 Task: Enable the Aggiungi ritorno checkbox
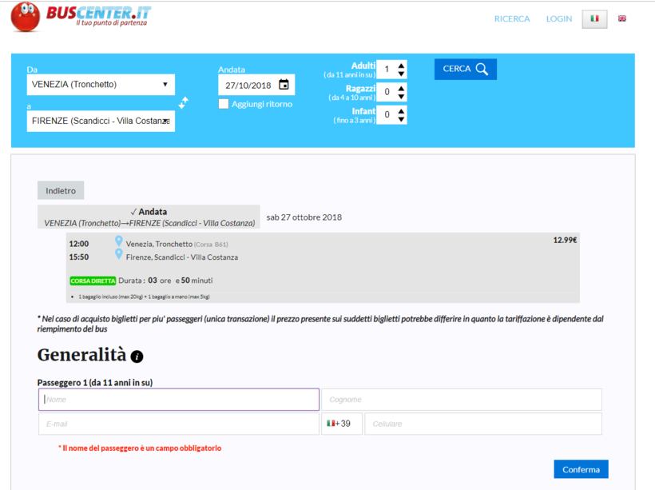(x=224, y=104)
